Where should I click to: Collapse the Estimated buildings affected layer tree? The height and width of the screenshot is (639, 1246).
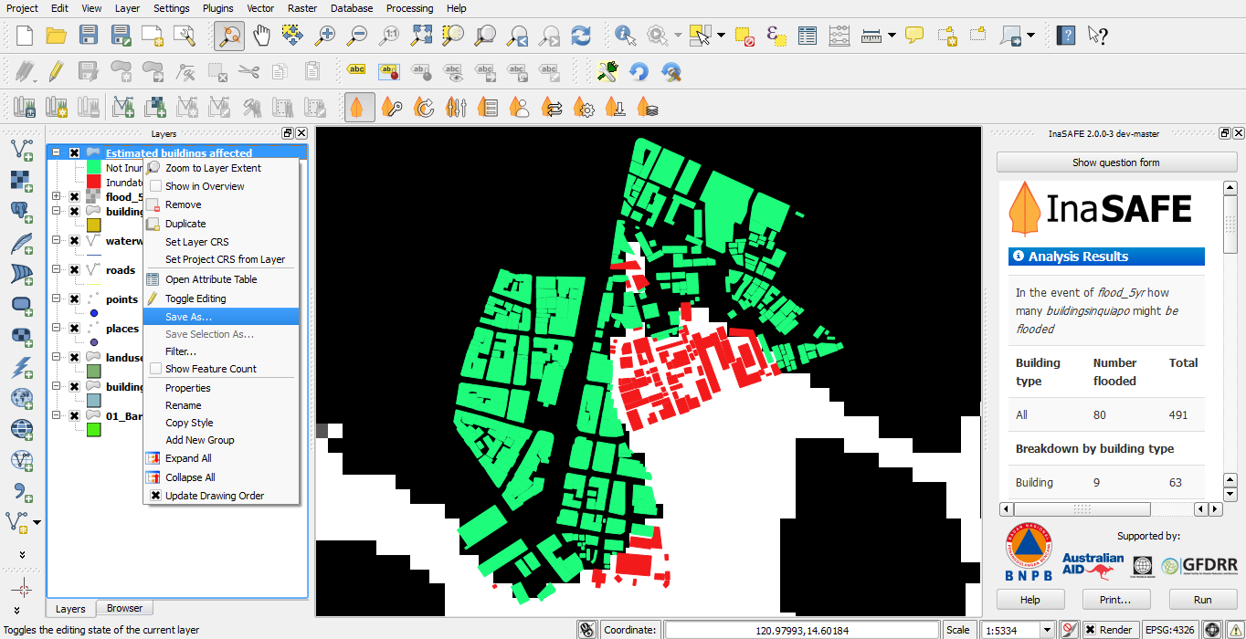57,153
